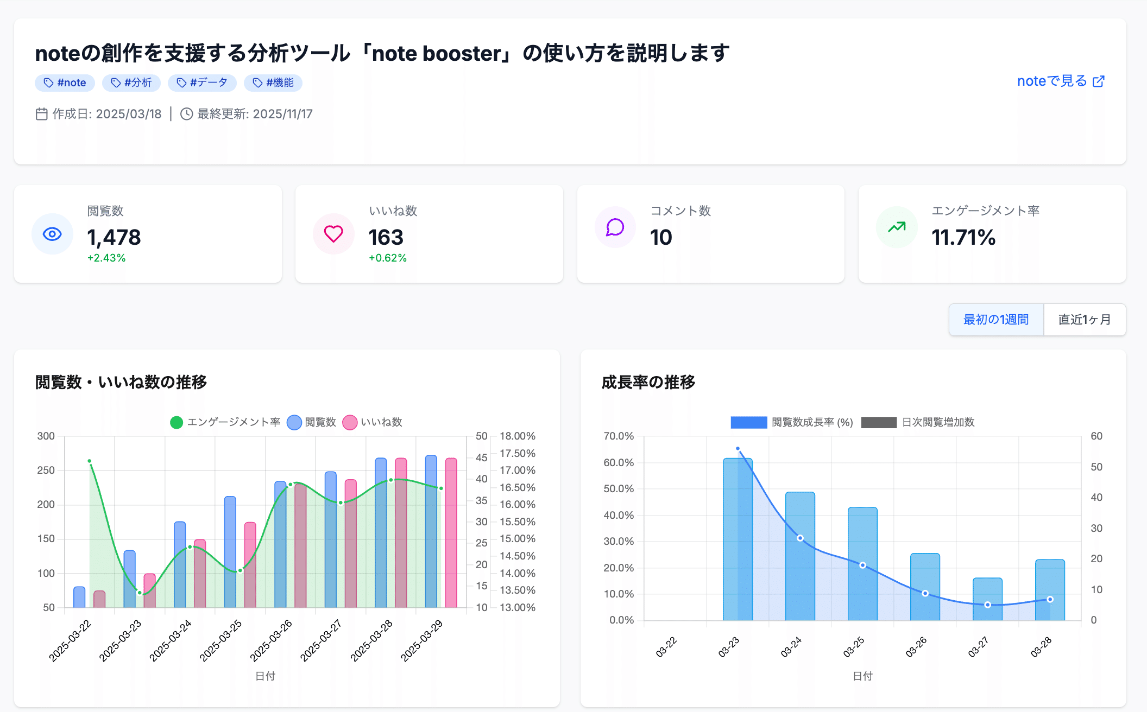
Task: Click the 2025-03-26 axis date label
Action: [x=271, y=641]
